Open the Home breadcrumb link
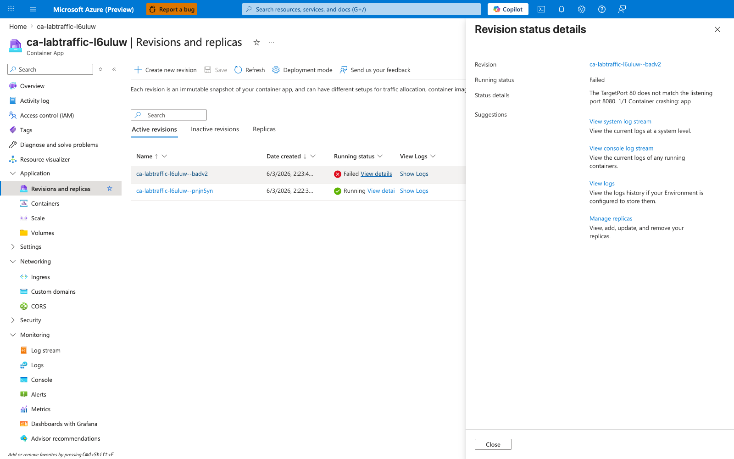 [x=18, y=27]
